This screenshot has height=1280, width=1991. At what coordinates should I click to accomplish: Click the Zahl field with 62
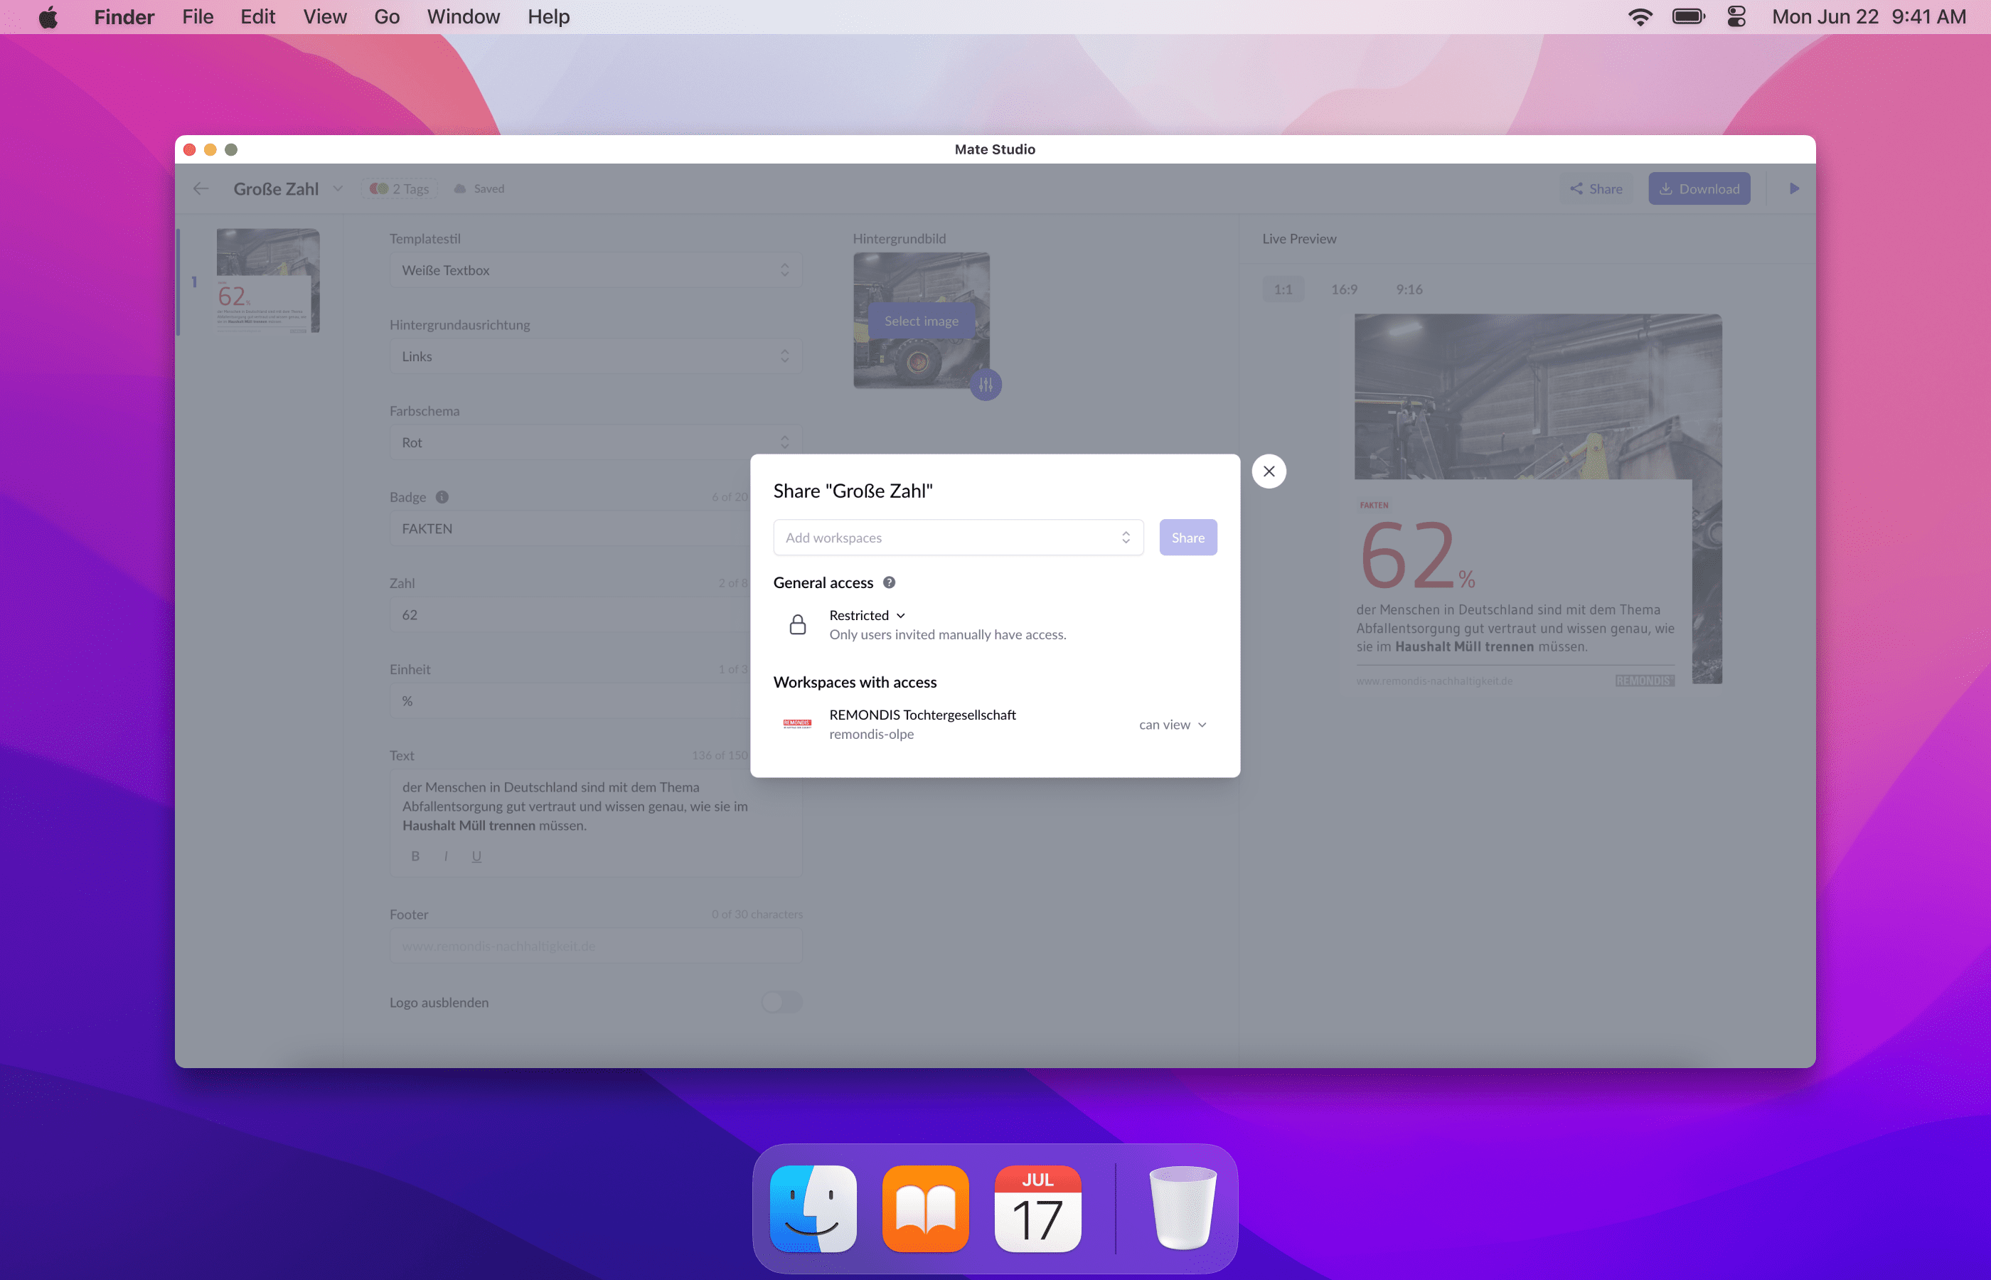570,615
